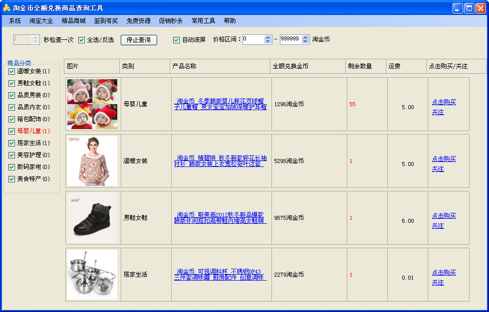
Task: Click 关注 for the 母婴儿童 item
Action: click(x=438, y=112)
